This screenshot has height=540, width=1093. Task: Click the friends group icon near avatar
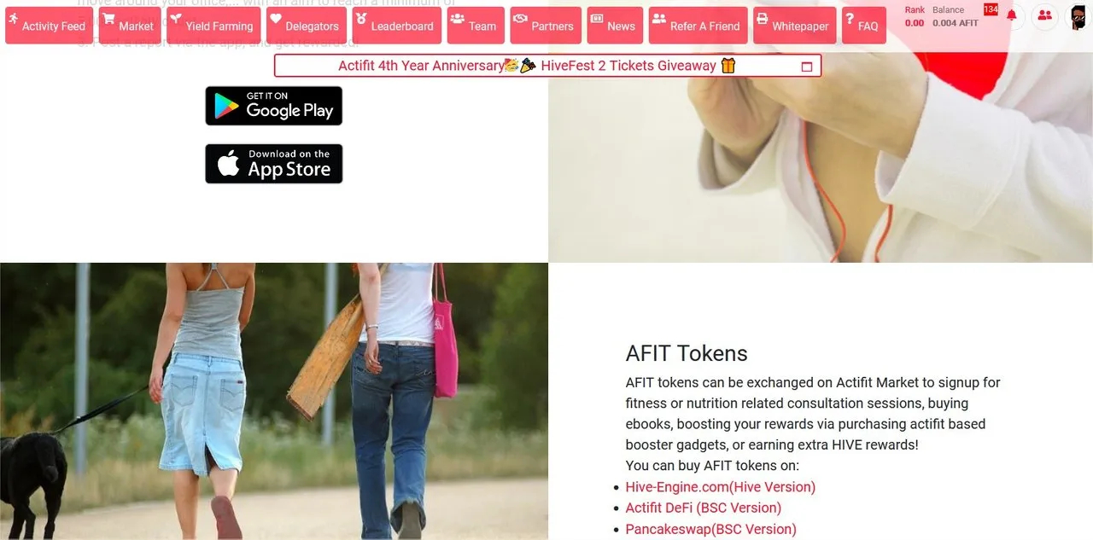coord(1043,16)
